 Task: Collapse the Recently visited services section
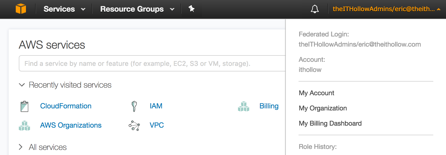point(22,85)
